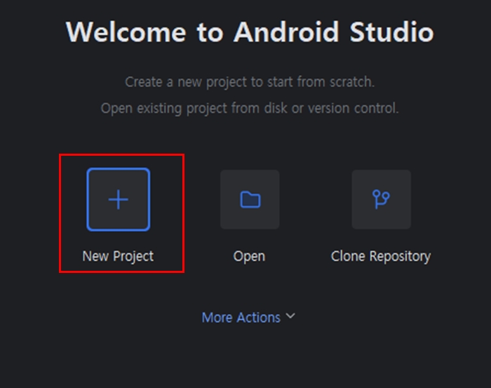Viewport: 491px width, 388px height.
Task: Click the New Project plus icon
Action: [x=119, y=199]
